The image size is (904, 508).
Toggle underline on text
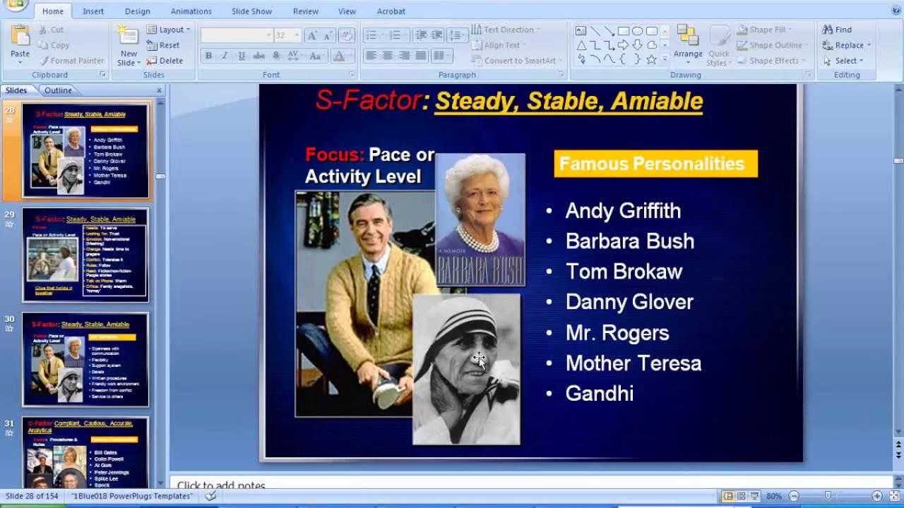click(x=242, y=56)
